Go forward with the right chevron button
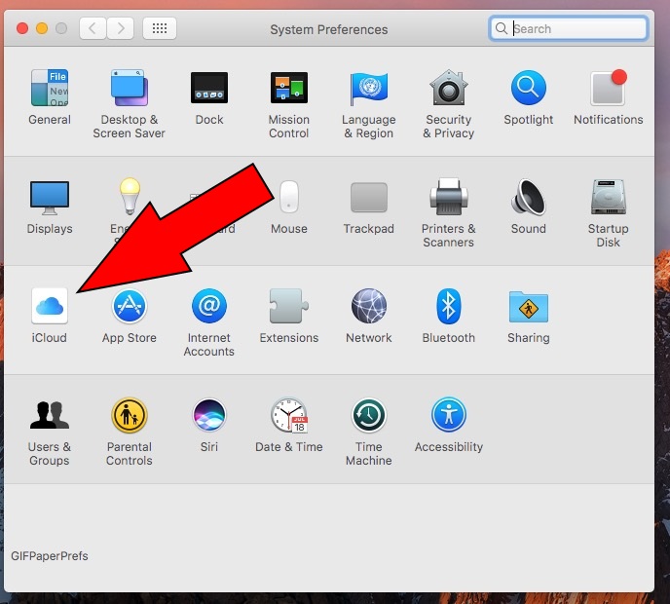This screenshot has width=670, height=604. [x=120, y=28]
